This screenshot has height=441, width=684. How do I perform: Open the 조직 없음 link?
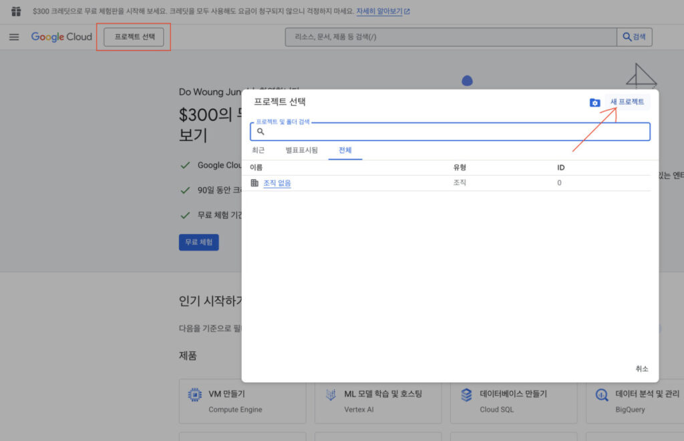coord(277,183)
